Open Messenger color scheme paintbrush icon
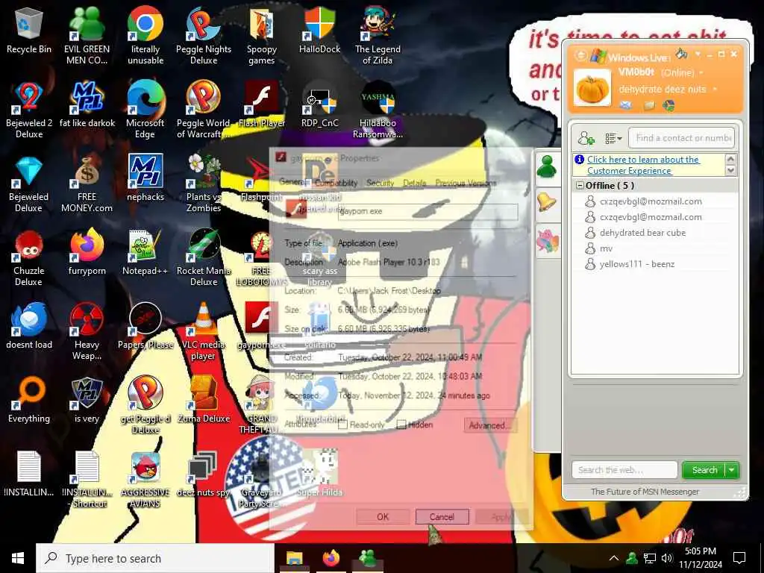Image resolution: width=764 pixels, height=573 pixels. point(682,54)
